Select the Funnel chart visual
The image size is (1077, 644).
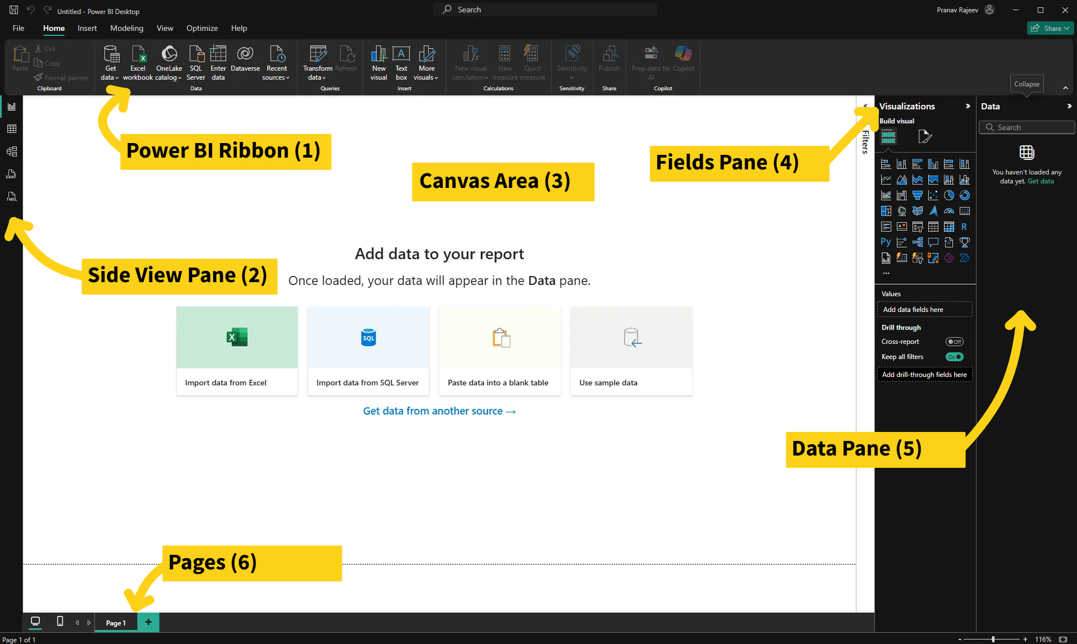(917, 195)
